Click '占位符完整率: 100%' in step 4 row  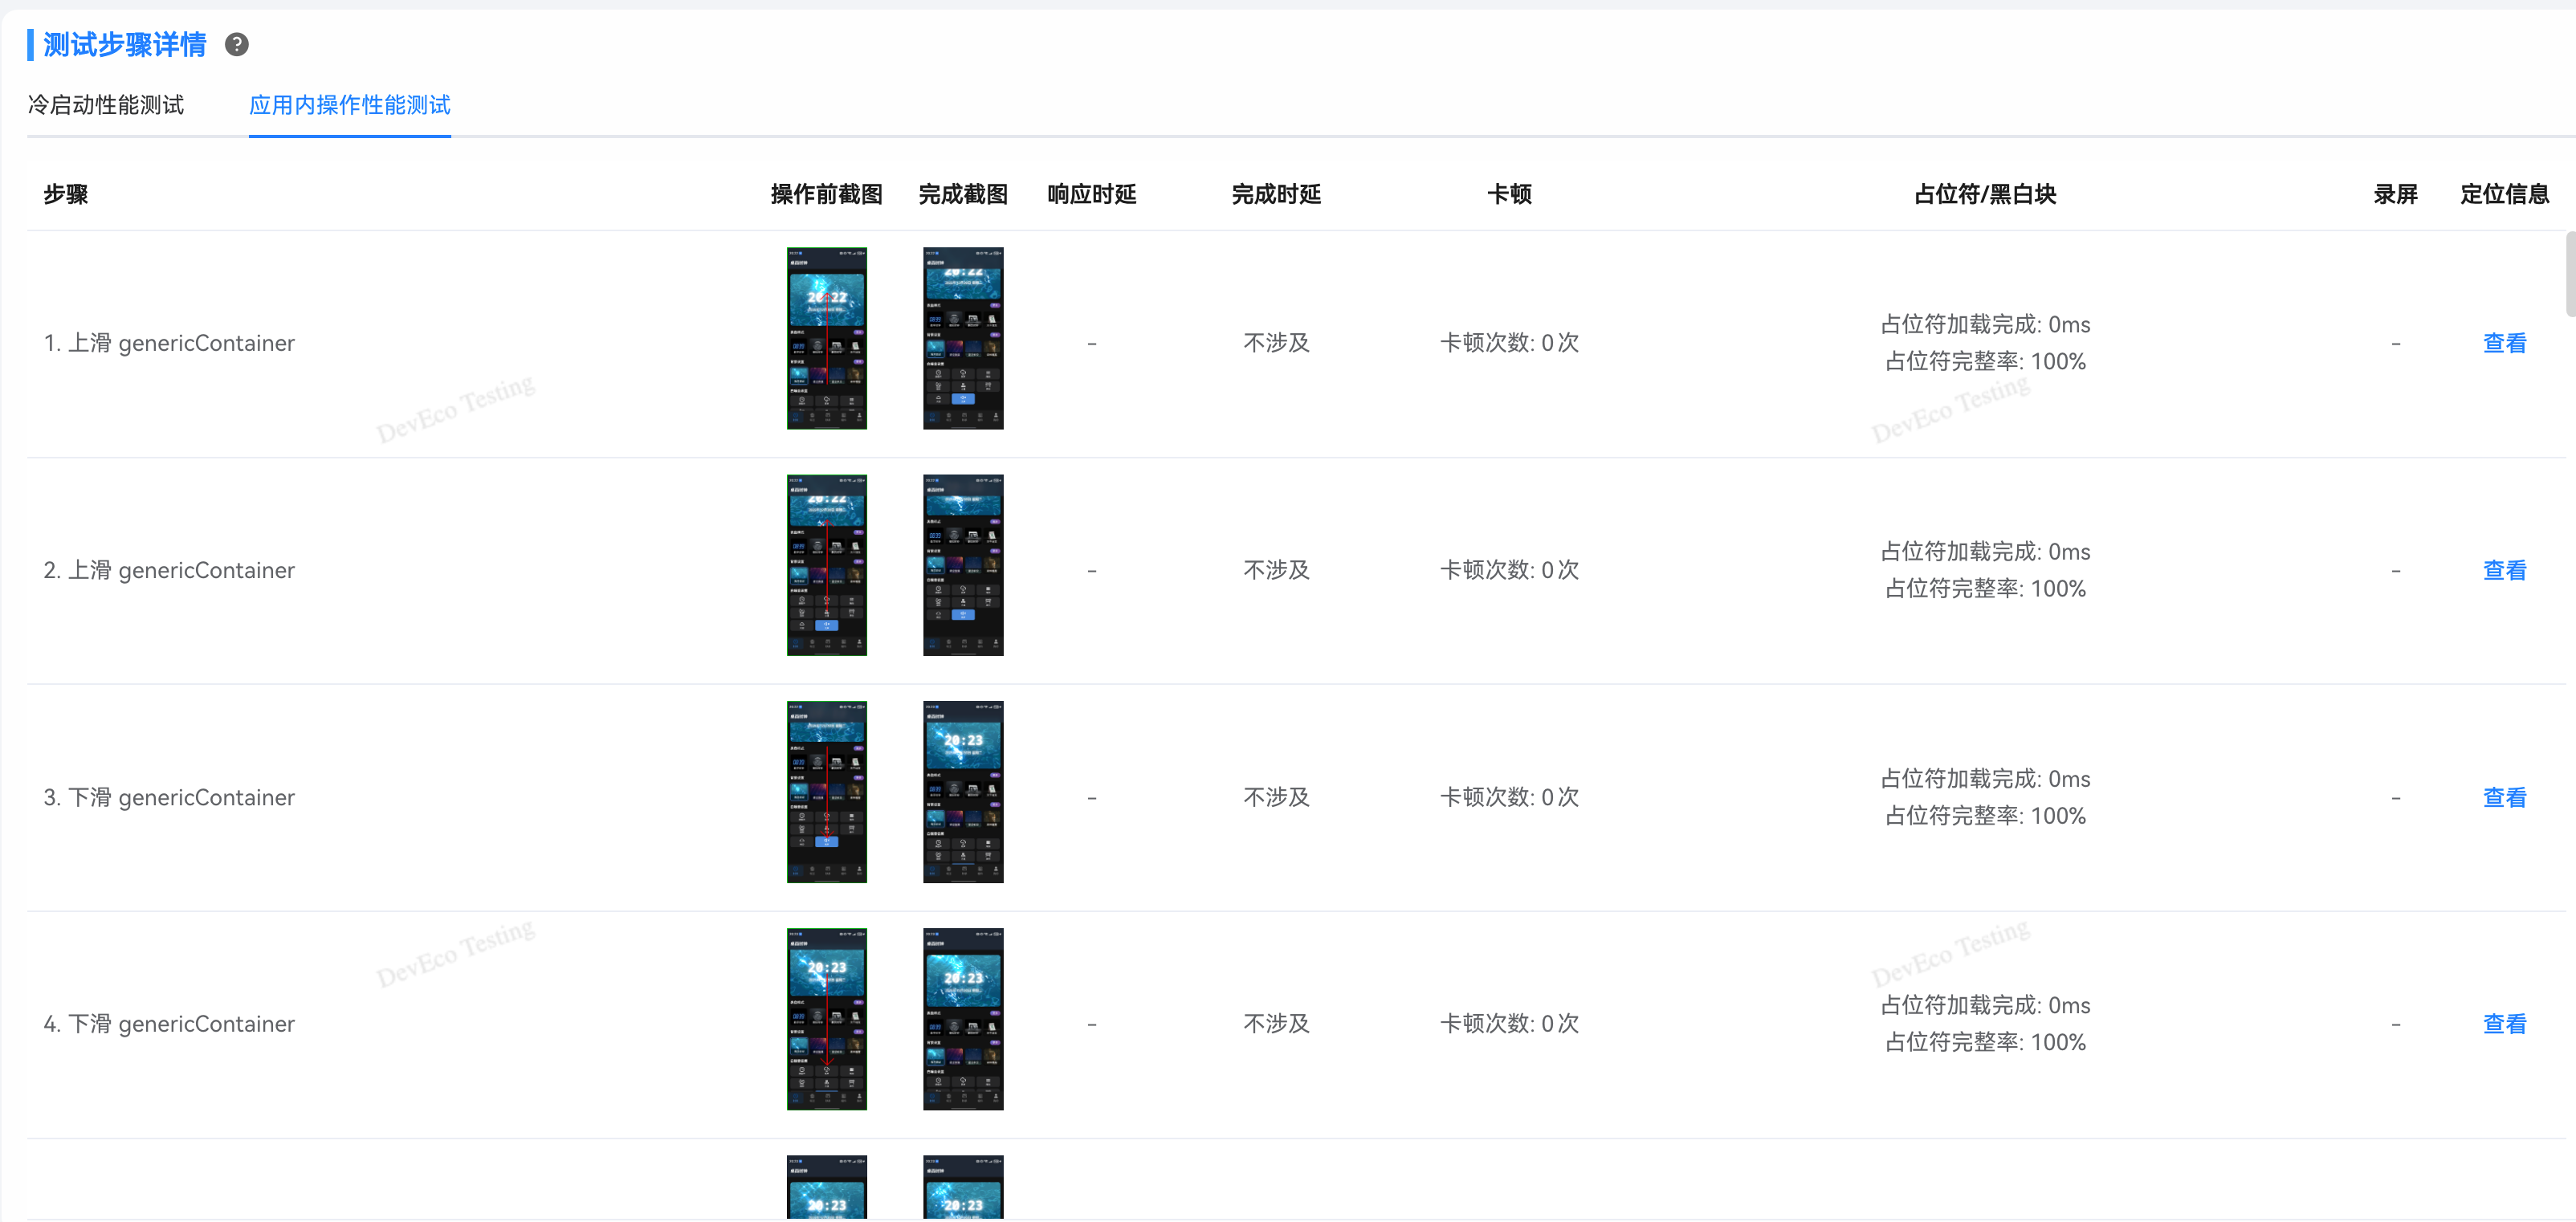(x=1985, y=1043)
